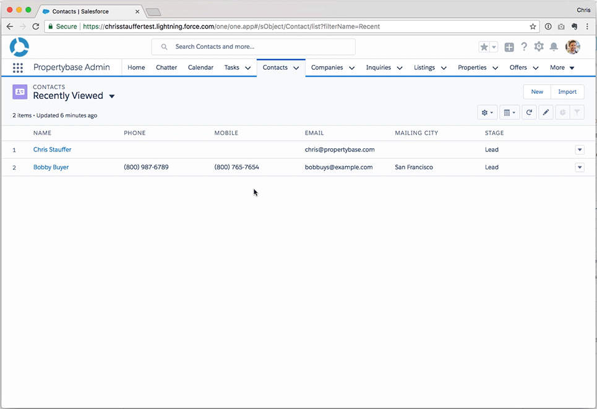This screenshot has height=409, width=597.
Task: Open the Listings tab
Action: click(424, 68)
